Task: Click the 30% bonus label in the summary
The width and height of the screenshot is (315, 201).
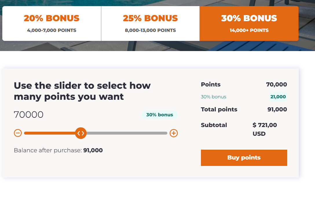Action: point(213,97)
